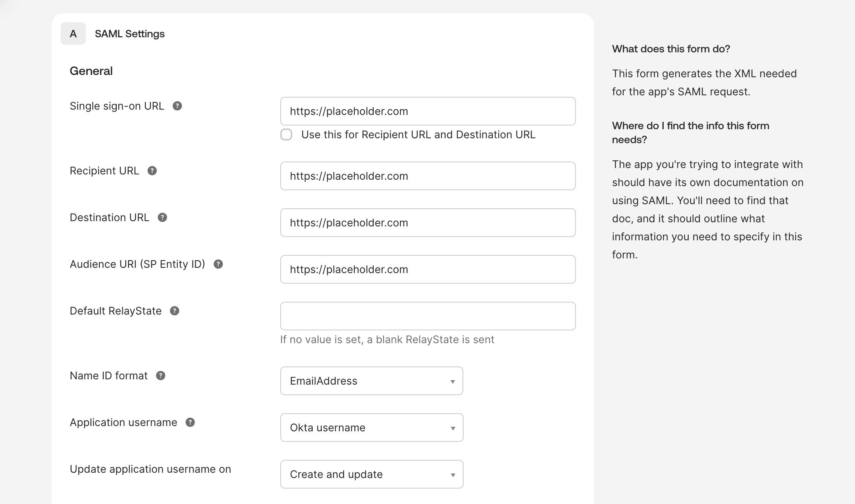Click 'If no value is set' hint text
Screen dimensions: 855x504
point(387,340)
